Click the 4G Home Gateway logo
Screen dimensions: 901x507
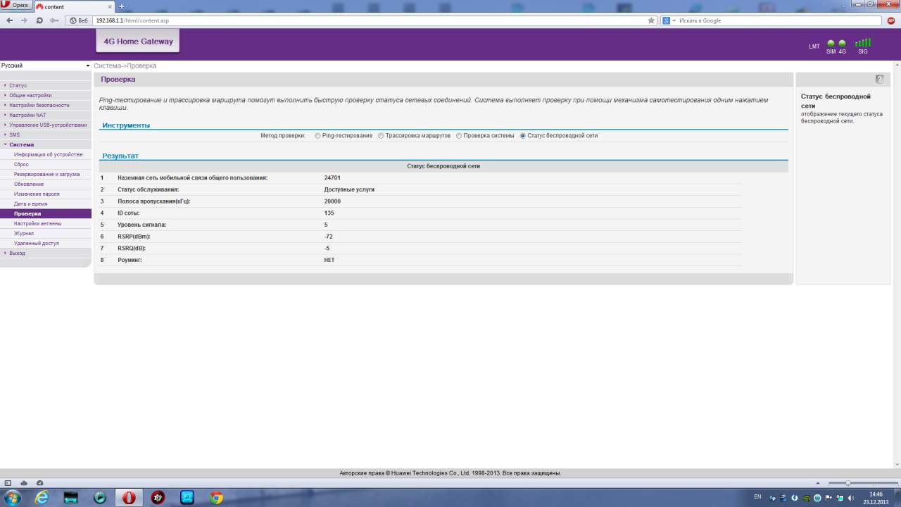(138, 42)
